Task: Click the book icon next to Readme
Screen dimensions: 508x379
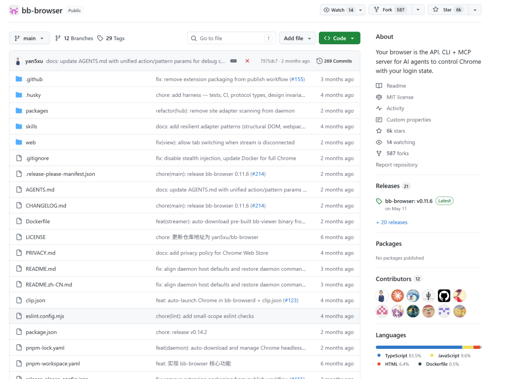Action: click(379, 86)
